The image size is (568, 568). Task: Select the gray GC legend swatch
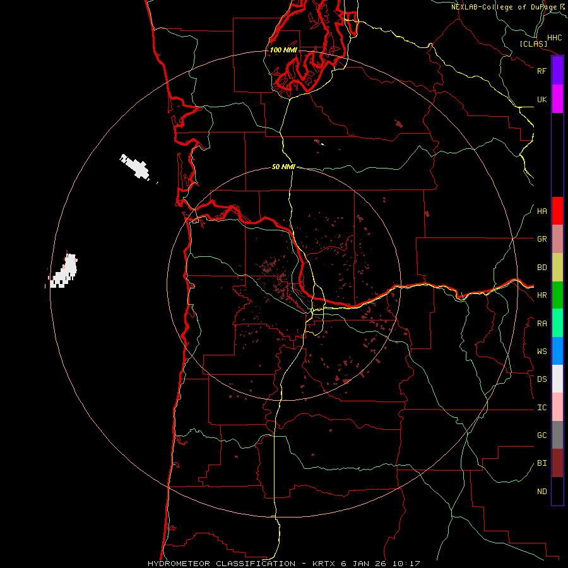[557, 435]
